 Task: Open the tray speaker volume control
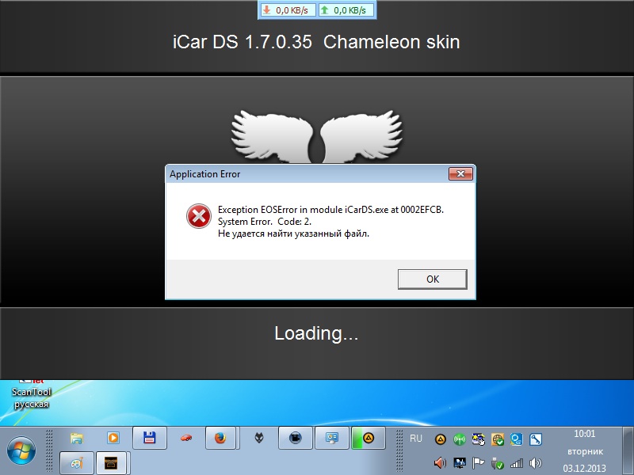pos(536,463)
